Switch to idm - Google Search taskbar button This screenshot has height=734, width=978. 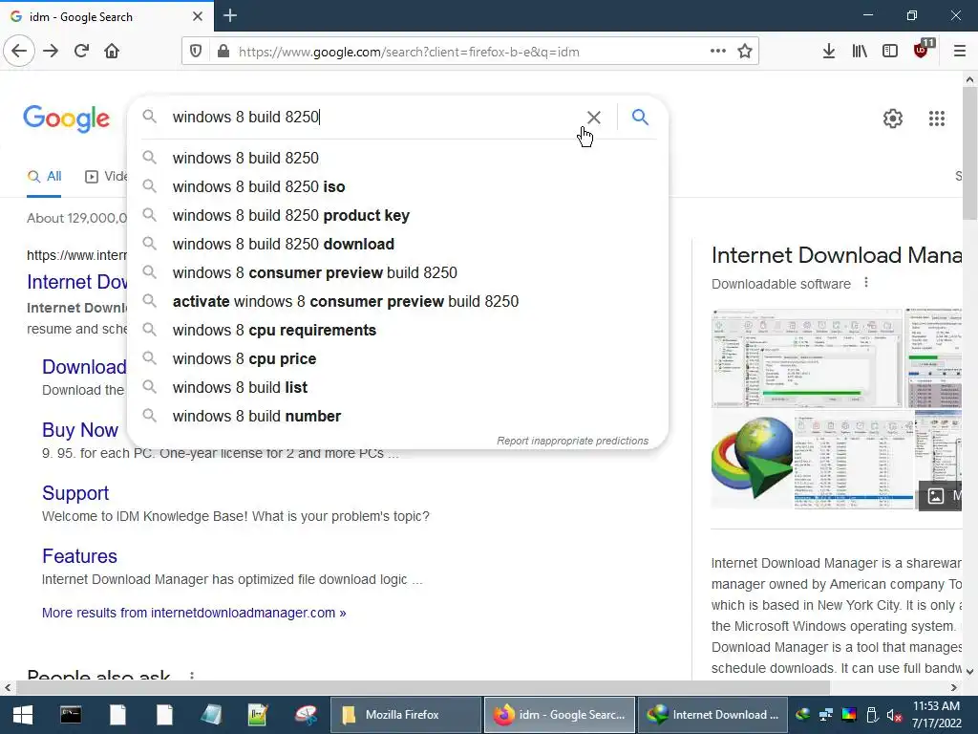560,715
